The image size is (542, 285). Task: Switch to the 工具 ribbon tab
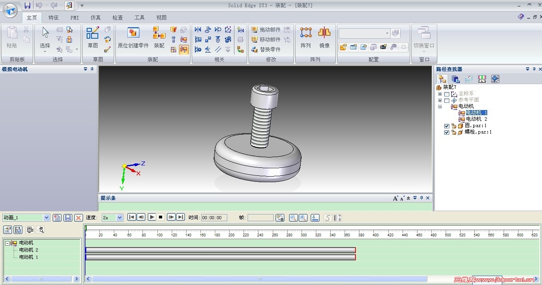pos(139,18)
